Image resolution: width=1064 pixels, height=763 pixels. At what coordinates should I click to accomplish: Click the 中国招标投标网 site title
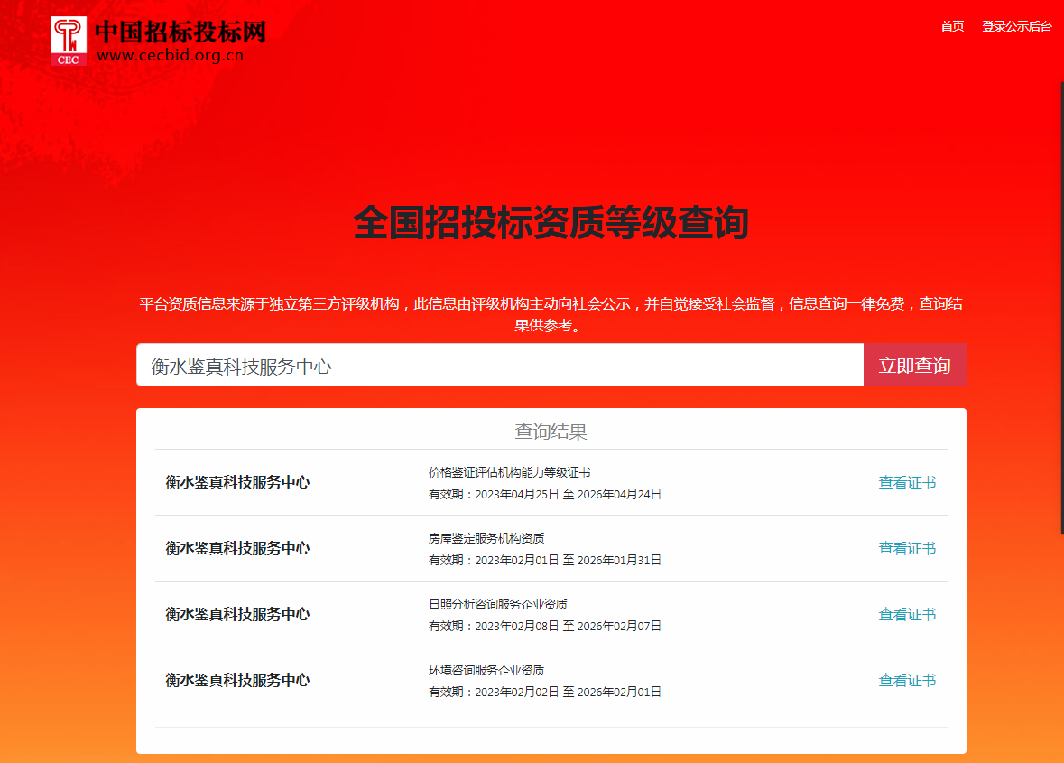click(x=180, y=32)
